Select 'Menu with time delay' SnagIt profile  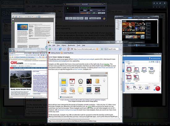[x=136, y=70]
